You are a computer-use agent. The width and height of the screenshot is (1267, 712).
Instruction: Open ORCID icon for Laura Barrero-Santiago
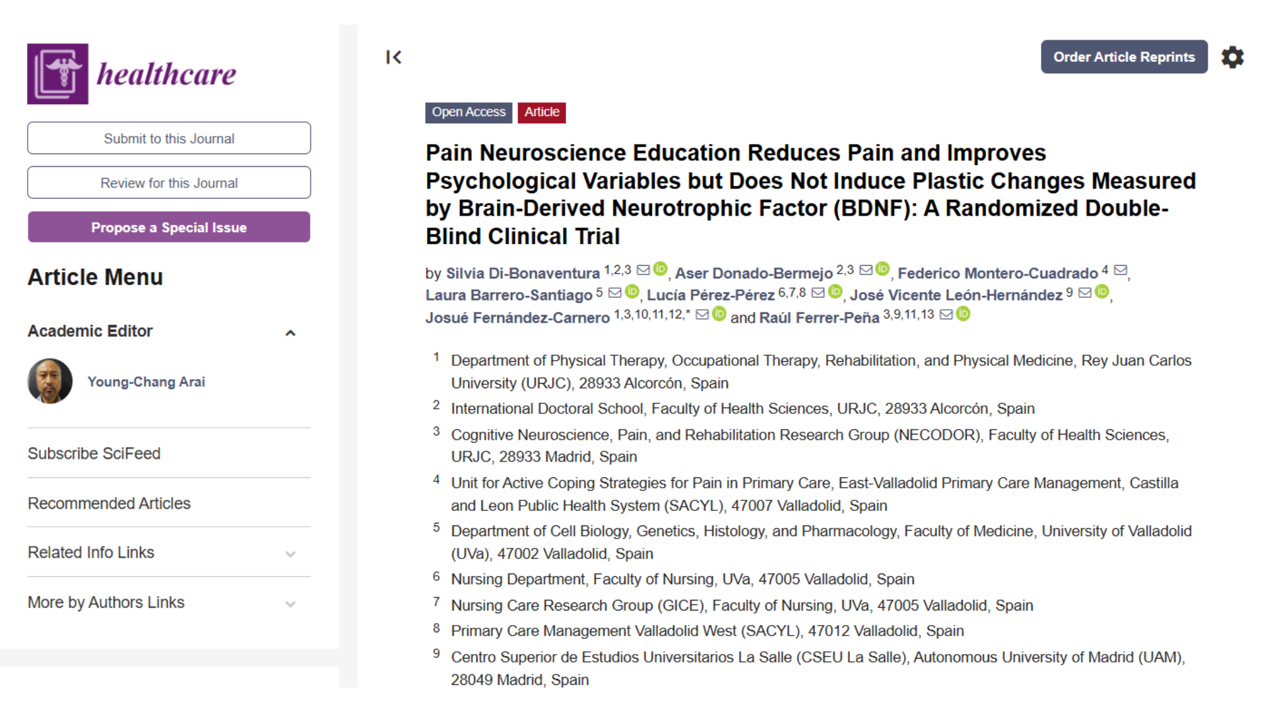632,291
